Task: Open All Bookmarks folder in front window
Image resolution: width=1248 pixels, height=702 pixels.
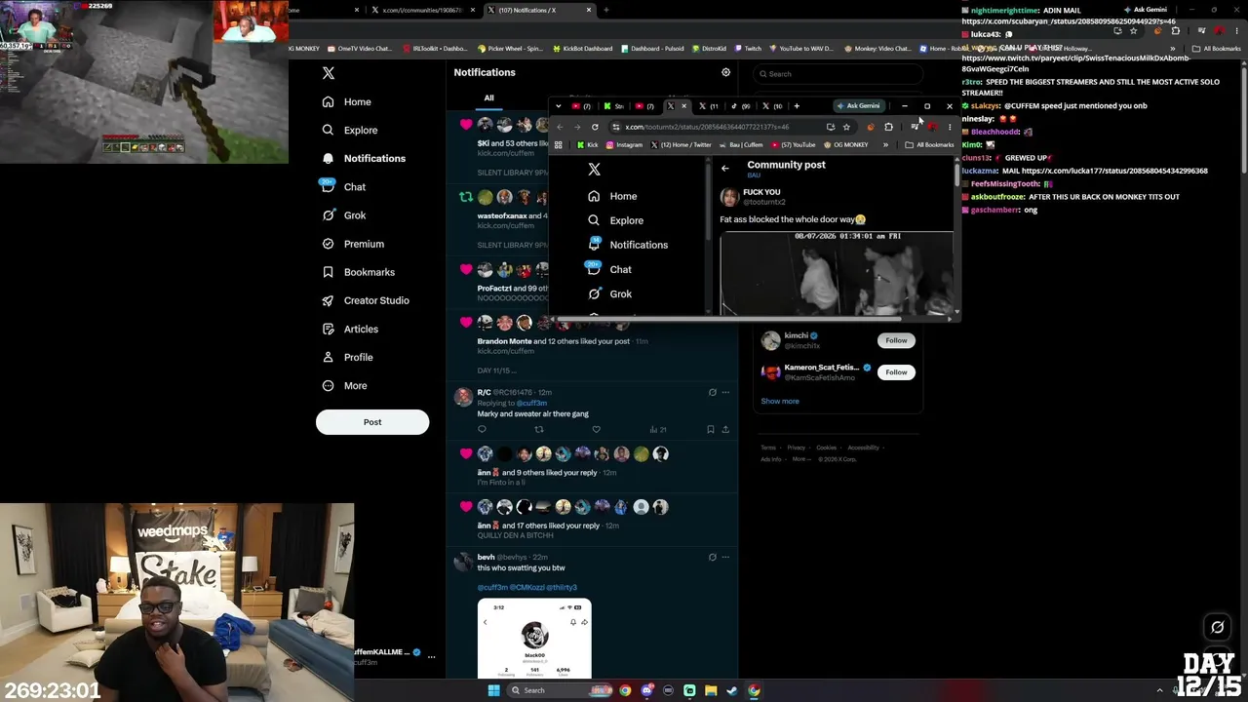Action: (x=929, y=145)
